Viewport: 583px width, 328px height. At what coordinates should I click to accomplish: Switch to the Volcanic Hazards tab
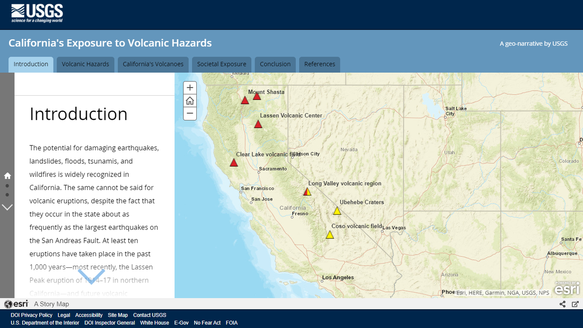[x=85, y=64]
